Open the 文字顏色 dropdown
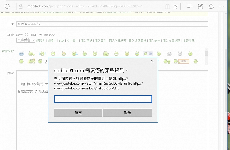The width and height of the screenshot is (230, 150). point(26,40)
